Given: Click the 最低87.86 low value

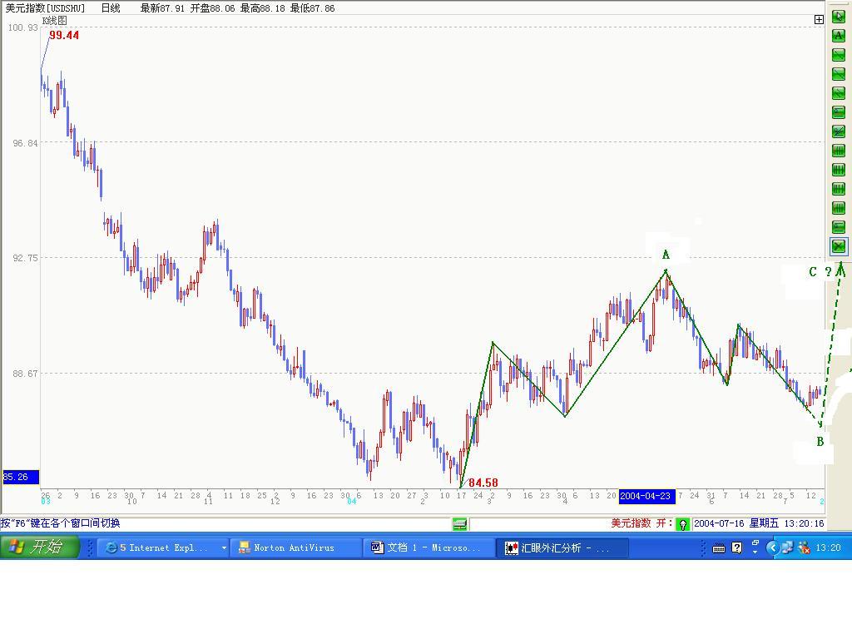Looking at the screenshot, I should [313, 8].
